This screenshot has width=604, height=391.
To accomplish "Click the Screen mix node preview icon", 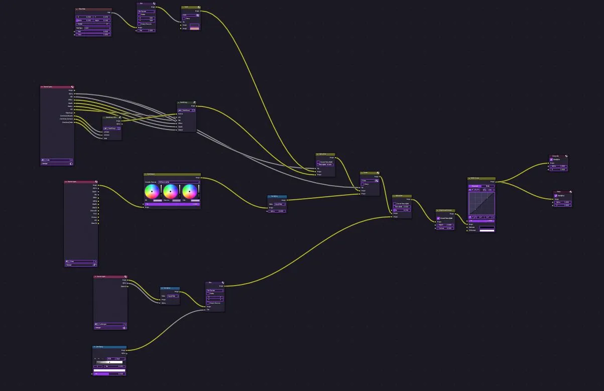I will coord(378,173).
